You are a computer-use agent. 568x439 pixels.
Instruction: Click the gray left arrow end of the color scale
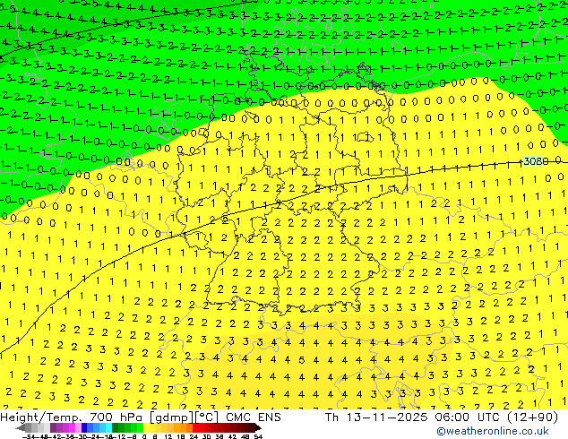click(x=21, y=427)
